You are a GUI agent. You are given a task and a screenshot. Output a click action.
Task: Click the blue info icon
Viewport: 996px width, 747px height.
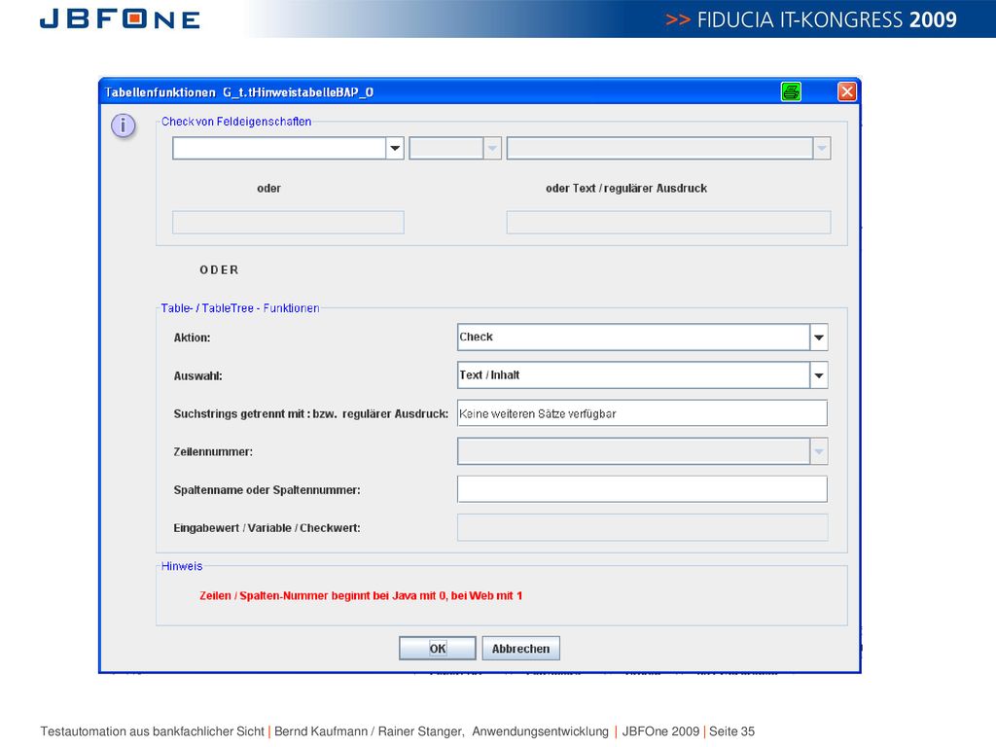(x=124, y=125)
